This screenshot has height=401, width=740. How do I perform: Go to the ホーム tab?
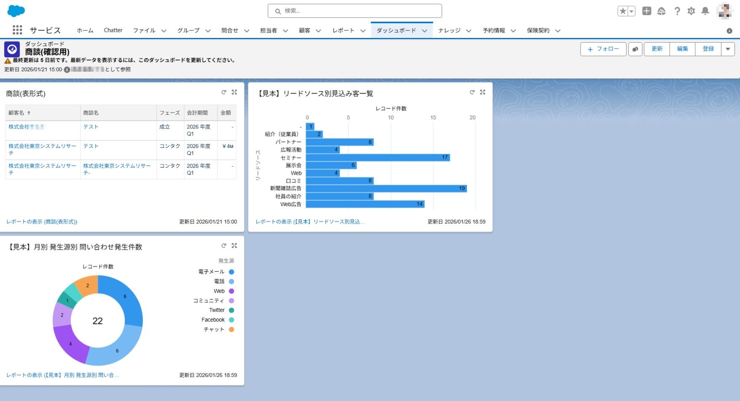point(85,30)
